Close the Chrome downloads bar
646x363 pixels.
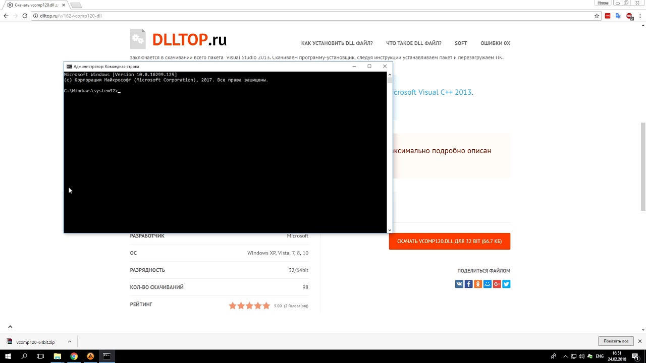640,341
